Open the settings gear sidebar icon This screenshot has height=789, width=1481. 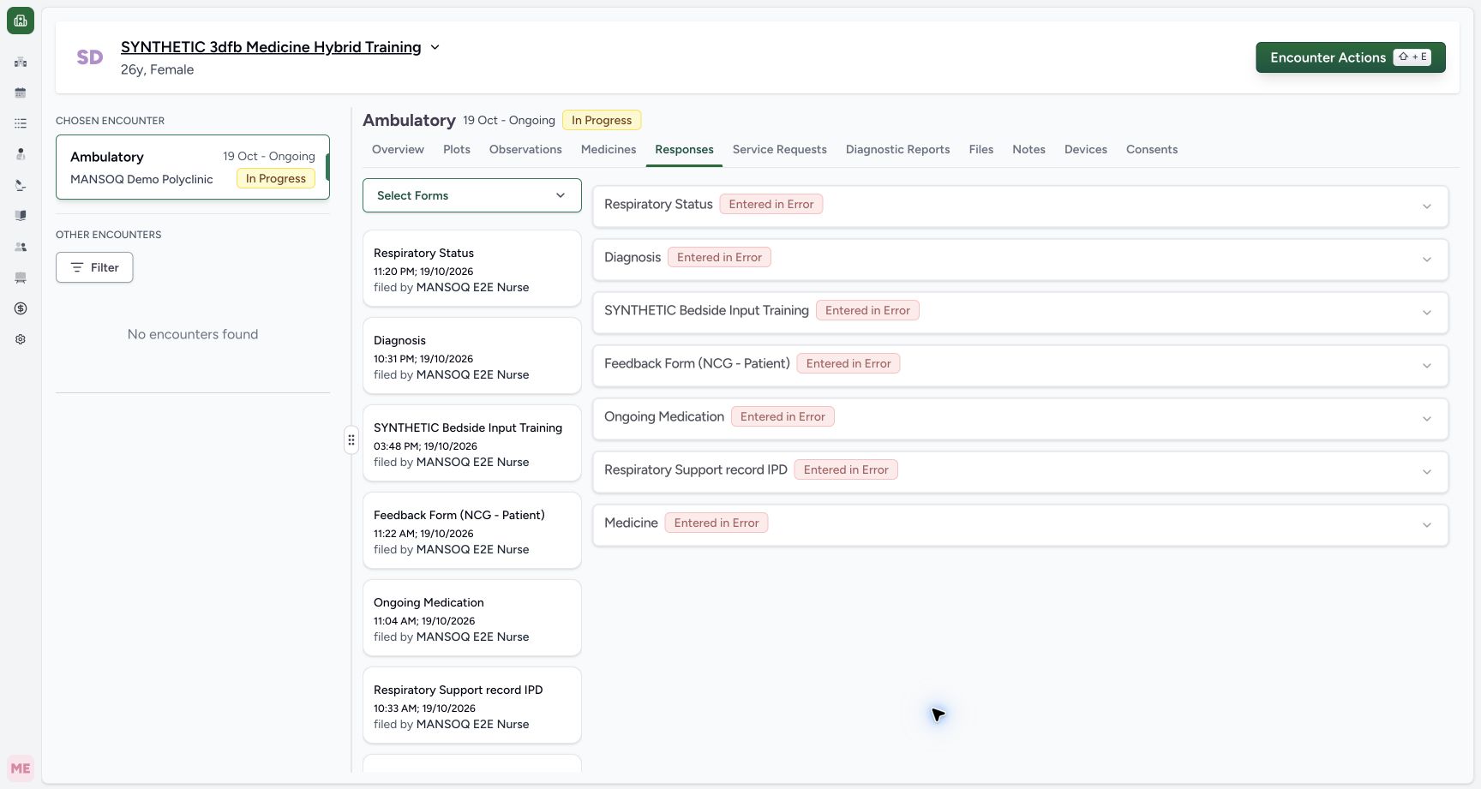21,339
